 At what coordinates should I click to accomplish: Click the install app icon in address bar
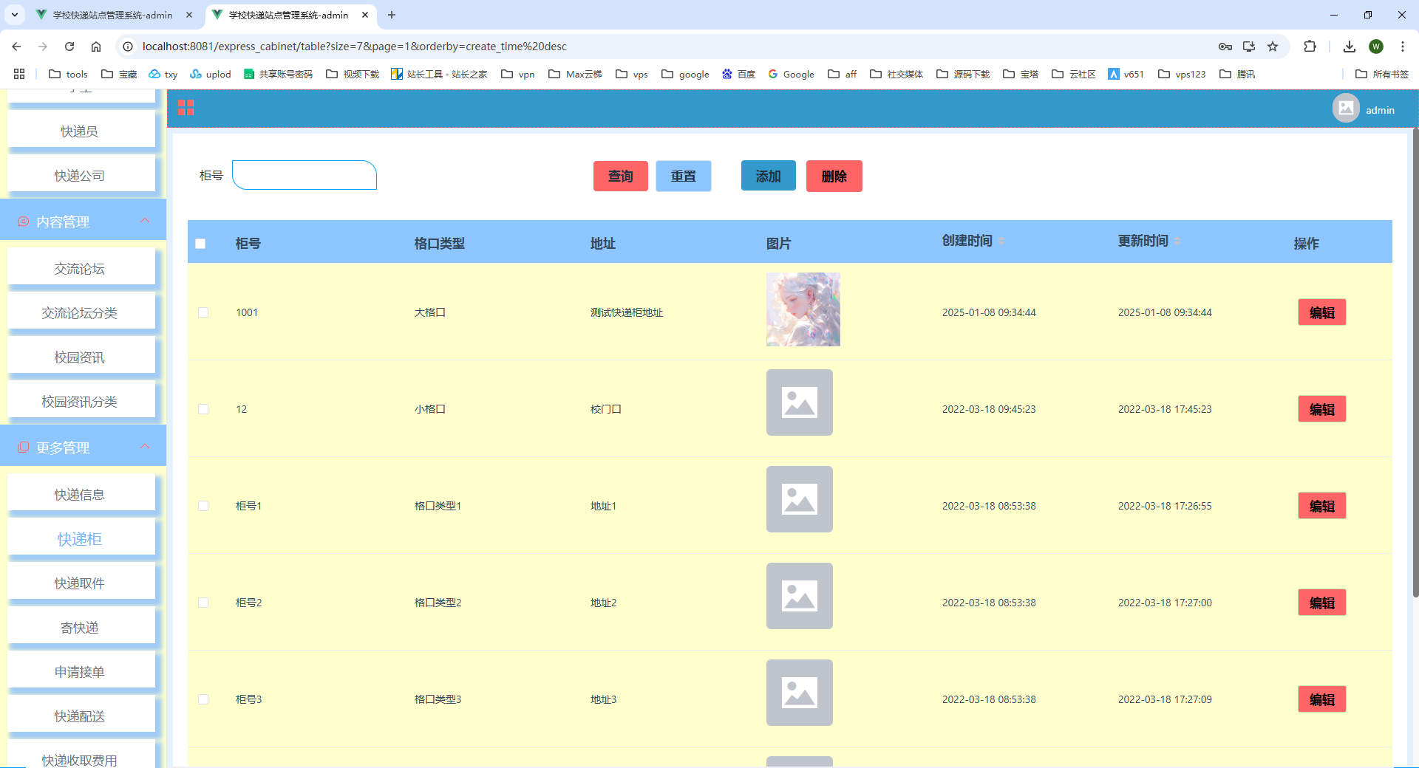[1249, 47]
